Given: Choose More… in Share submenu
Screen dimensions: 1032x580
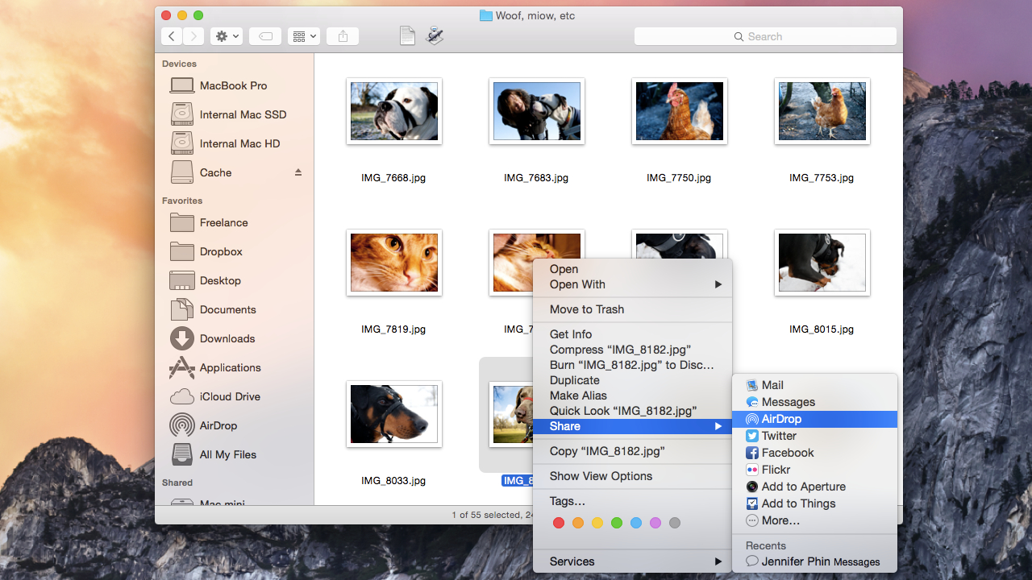Looking at the screenshot, I should pos(814,520).
